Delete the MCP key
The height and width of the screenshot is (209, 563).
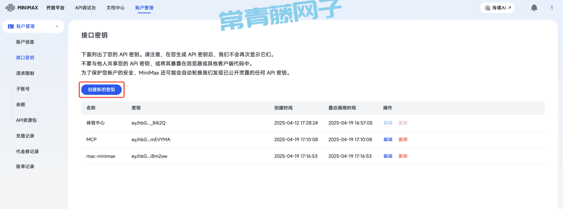click(x=403, y=139)
